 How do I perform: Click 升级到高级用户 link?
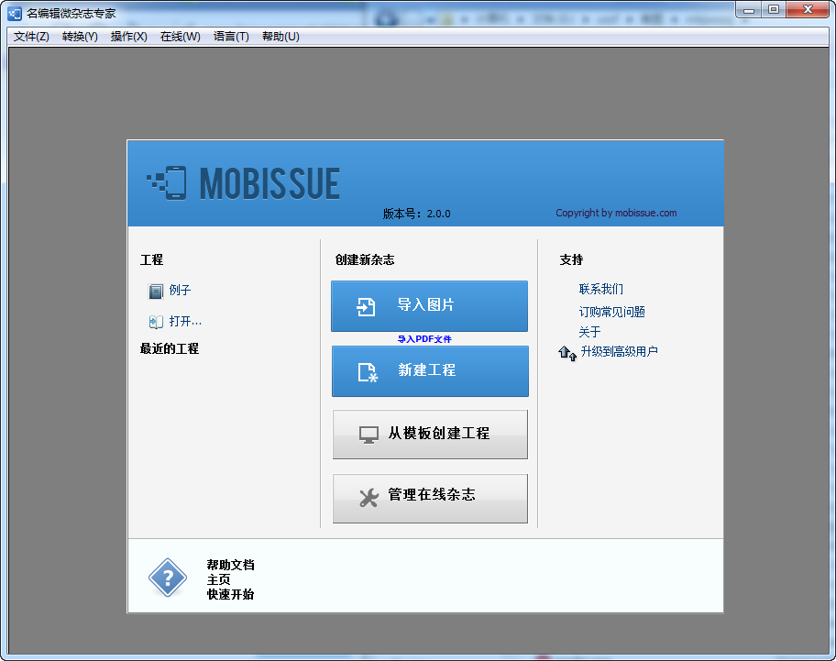coord(619,351)
